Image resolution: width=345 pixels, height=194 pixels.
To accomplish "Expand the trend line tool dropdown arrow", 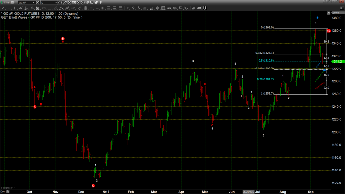I will [5, 9].
